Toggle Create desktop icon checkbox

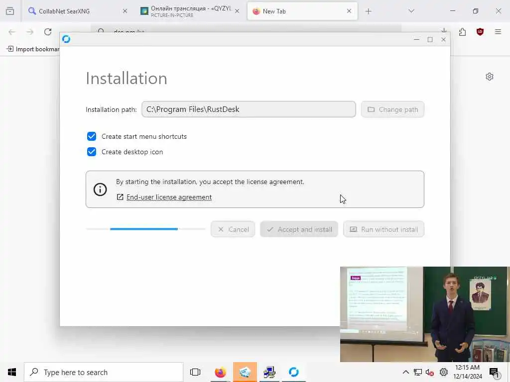click(x=92, y=152)
